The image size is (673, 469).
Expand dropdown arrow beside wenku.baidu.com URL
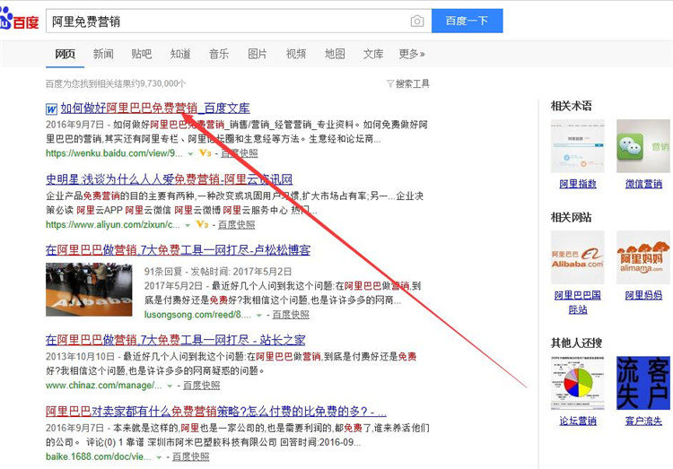[189, 153]
